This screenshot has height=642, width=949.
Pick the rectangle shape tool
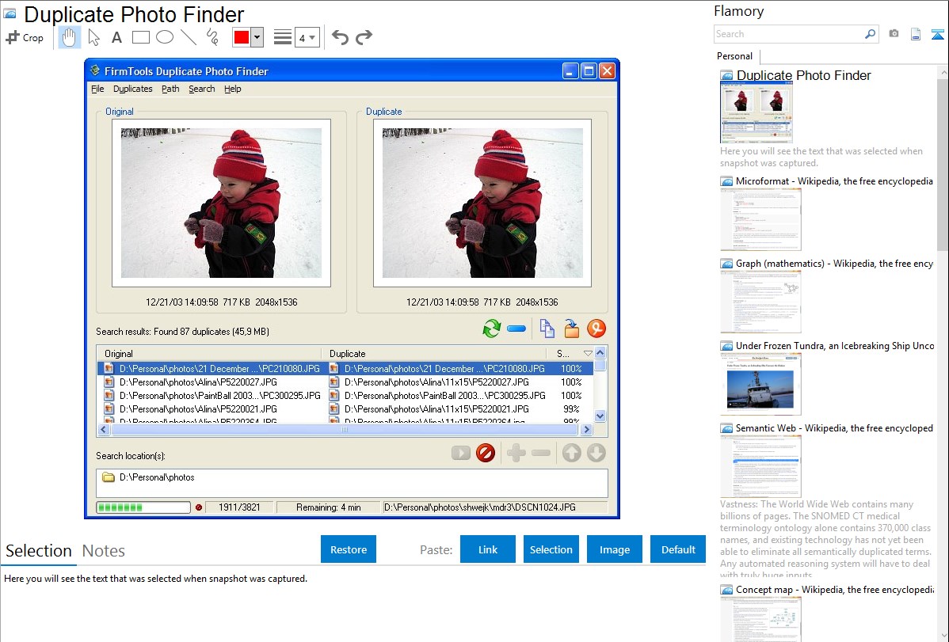coord(140,37)
